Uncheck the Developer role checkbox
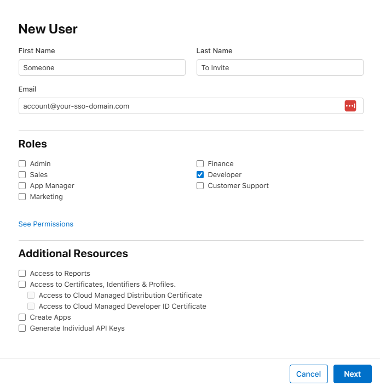Image resolution: width=380 pixels, height=386 pixels. (x=200, y=175)
